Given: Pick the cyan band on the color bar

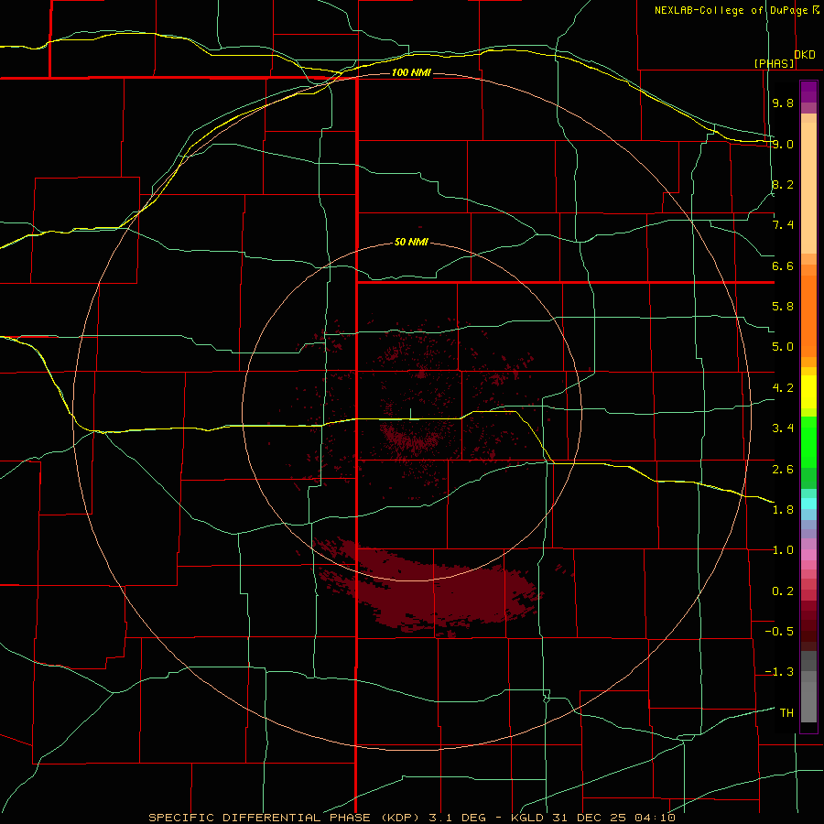Looking at the screenshot, I should pyautogui.click(x=808, y=503).
